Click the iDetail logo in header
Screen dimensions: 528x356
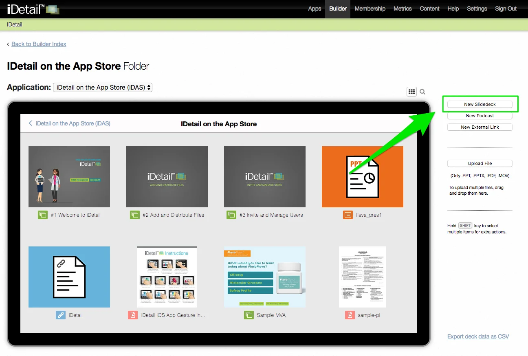pyautogui.click(x=33, y=9)
